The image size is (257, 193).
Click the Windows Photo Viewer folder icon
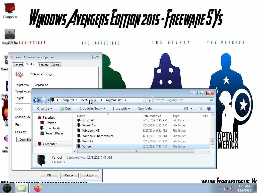point(79,136)
